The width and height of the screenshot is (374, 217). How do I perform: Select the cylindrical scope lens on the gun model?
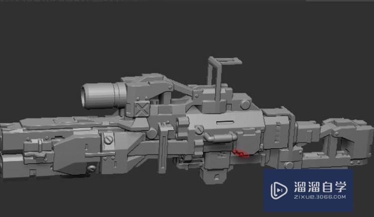(x=103, y=95)
